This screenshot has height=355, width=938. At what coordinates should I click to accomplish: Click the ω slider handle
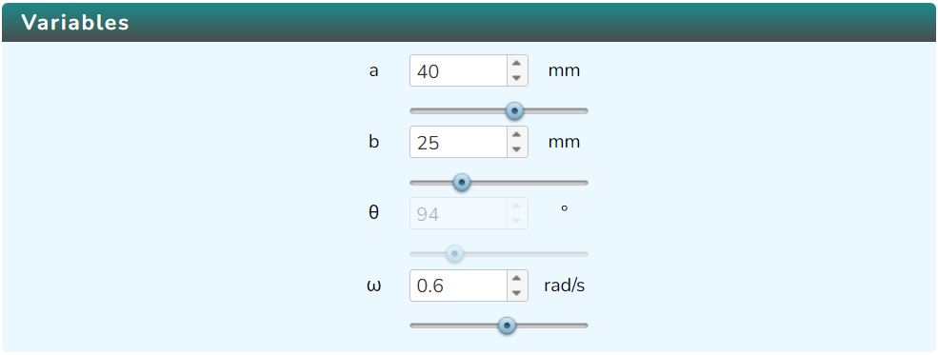tap(507, 325)
